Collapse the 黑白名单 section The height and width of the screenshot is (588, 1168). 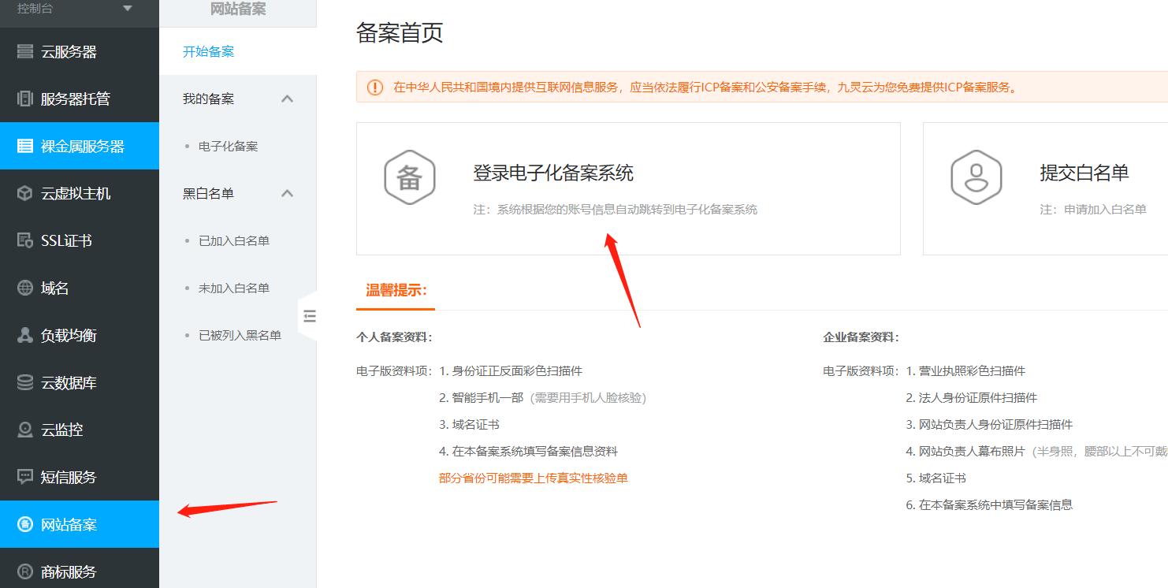[x=288, y=193]
